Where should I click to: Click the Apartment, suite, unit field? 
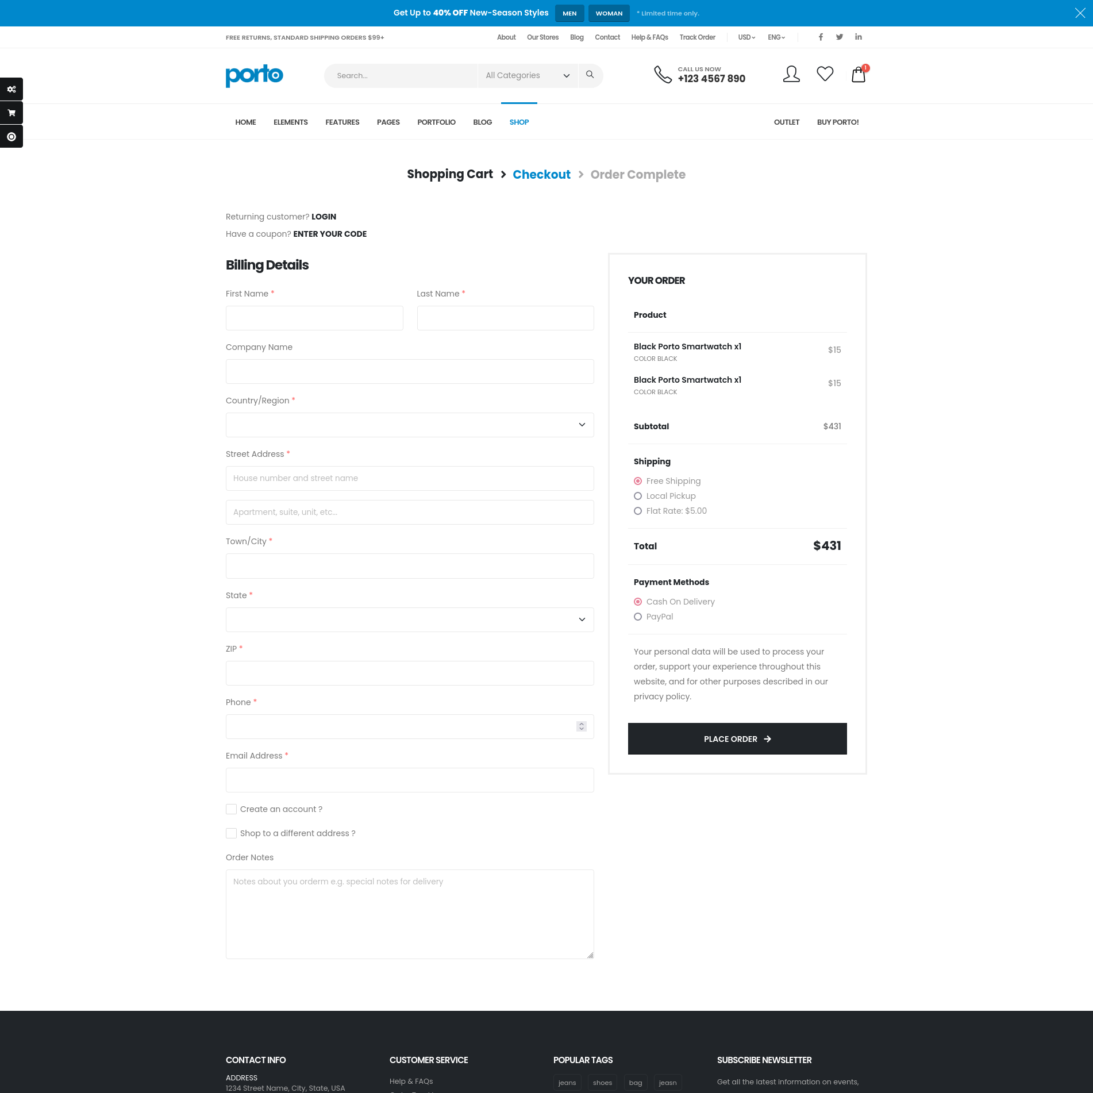(x=410, y=512)
